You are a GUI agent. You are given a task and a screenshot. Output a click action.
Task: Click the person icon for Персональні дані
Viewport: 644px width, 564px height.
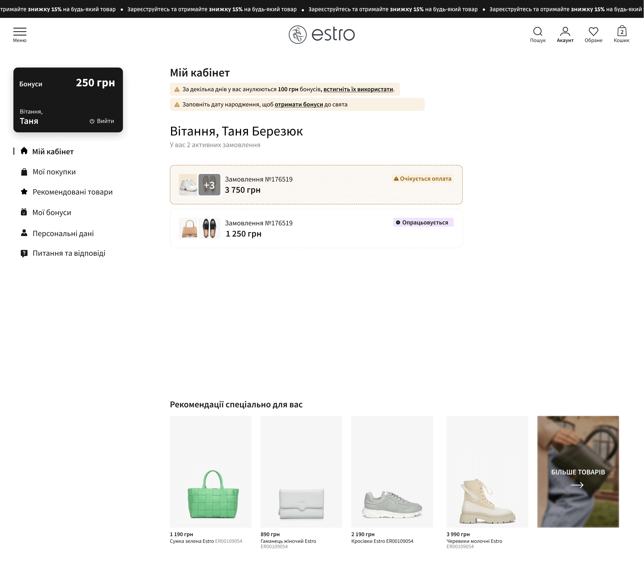[x=24, y=233]
